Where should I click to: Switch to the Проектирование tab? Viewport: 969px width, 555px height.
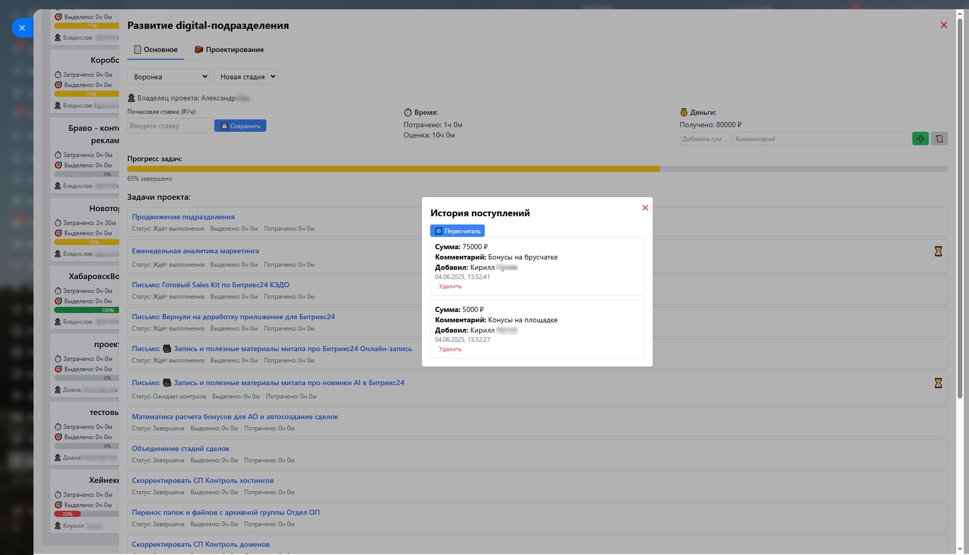click(229, 50)
